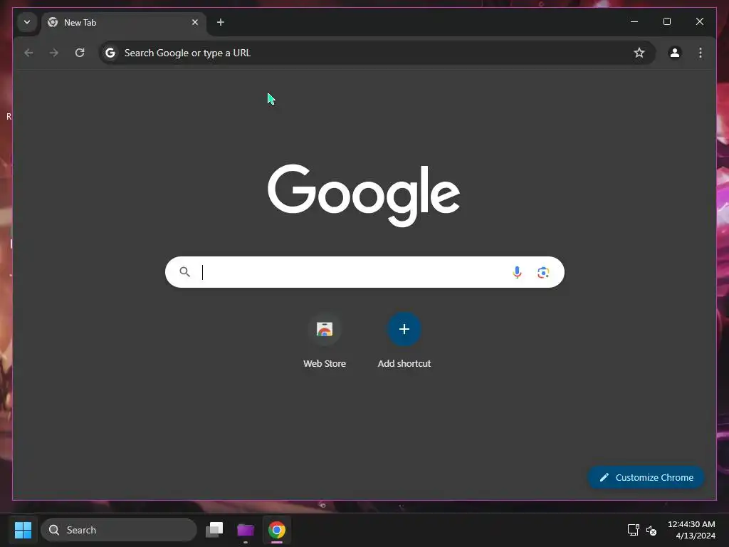Open the Web Store shortcut
This screenshot has height=547, width=729.
click(x=325, y=329)
